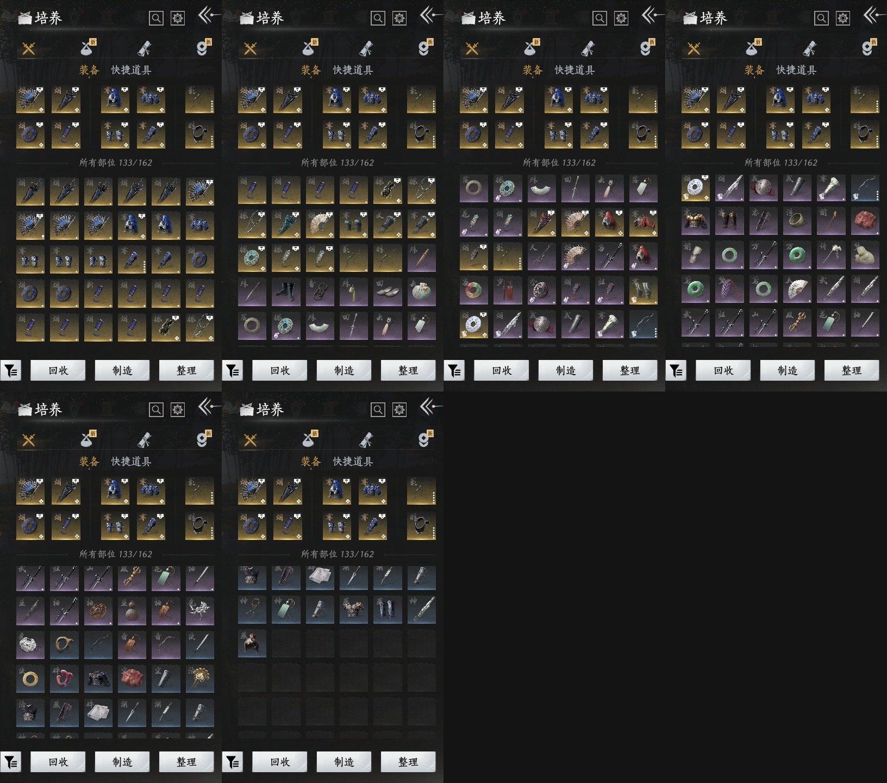The width and height of the screenshot is (887, 783).
Task: Select the green leg armor item
Action: [x=642, y=290]
